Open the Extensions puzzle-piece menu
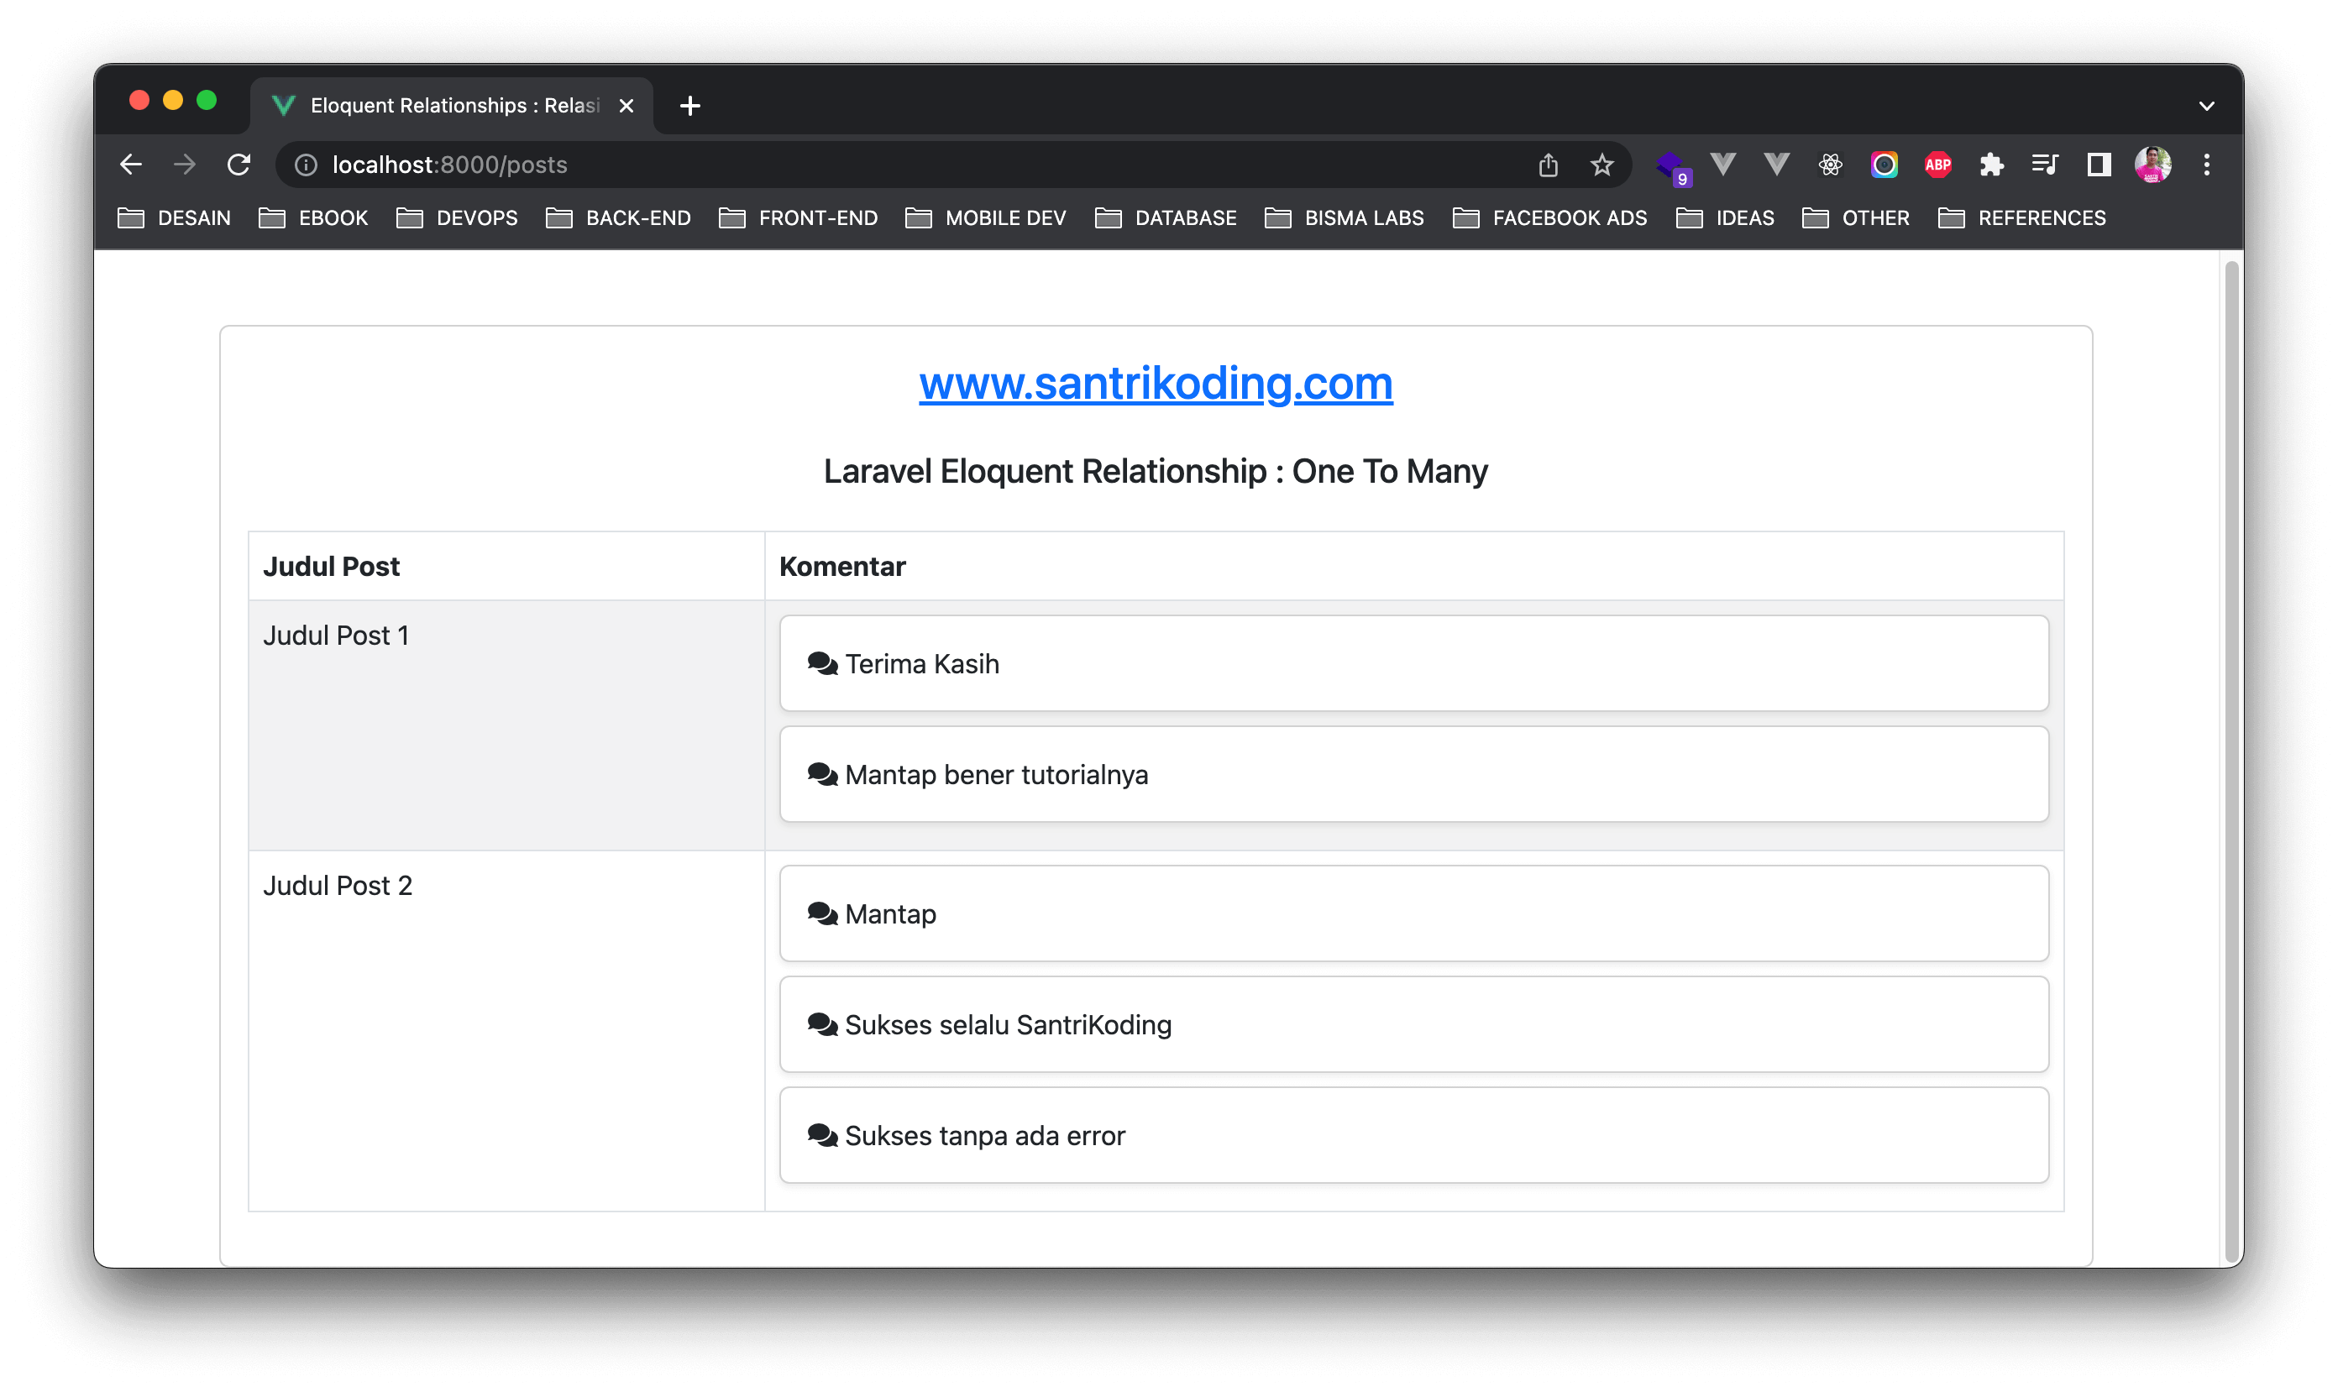 (1991, 165)
